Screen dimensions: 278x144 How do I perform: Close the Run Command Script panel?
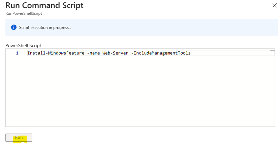pos(274,5)
